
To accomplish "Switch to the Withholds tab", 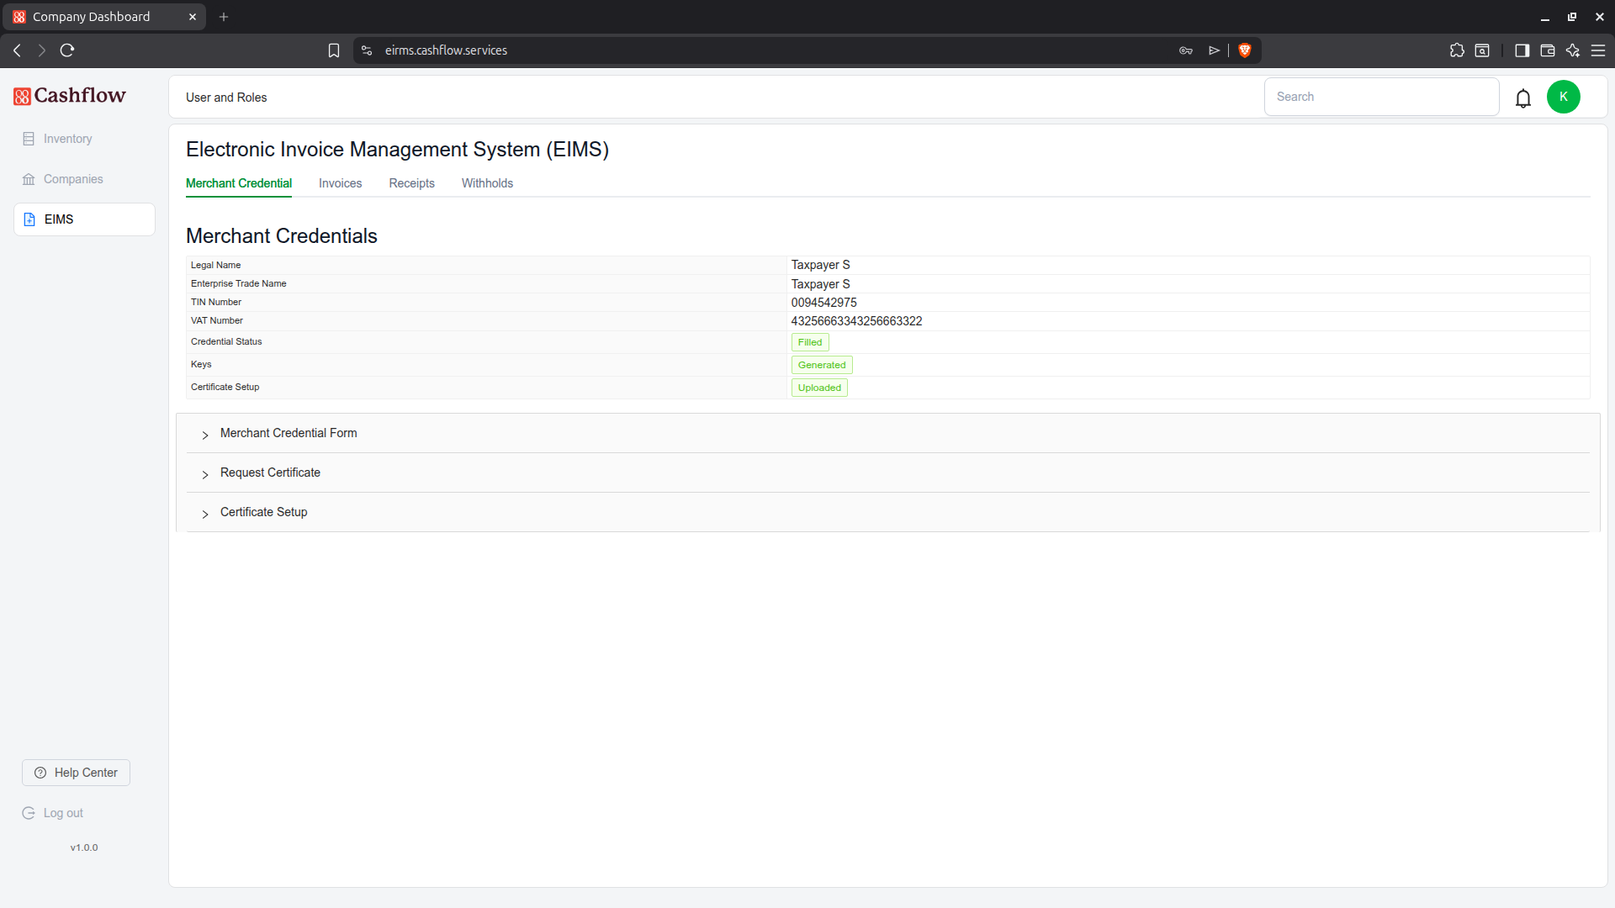I will pyautogui.click(x=487, y=183).
